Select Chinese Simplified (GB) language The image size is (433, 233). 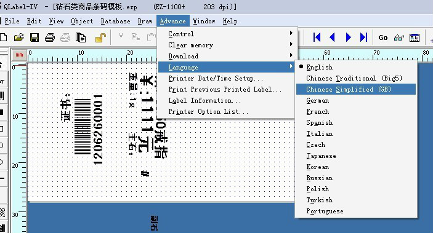(x=356, y=89)
